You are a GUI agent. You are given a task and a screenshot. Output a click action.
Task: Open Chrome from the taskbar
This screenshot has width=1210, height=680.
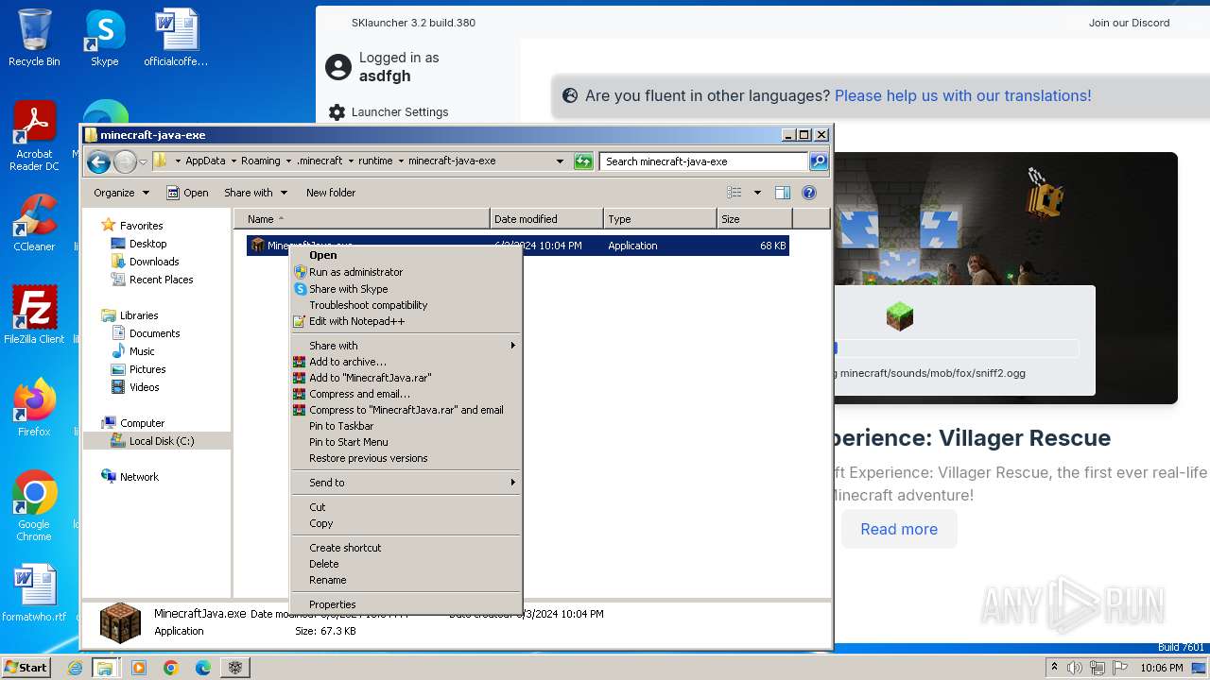point(171,668)
